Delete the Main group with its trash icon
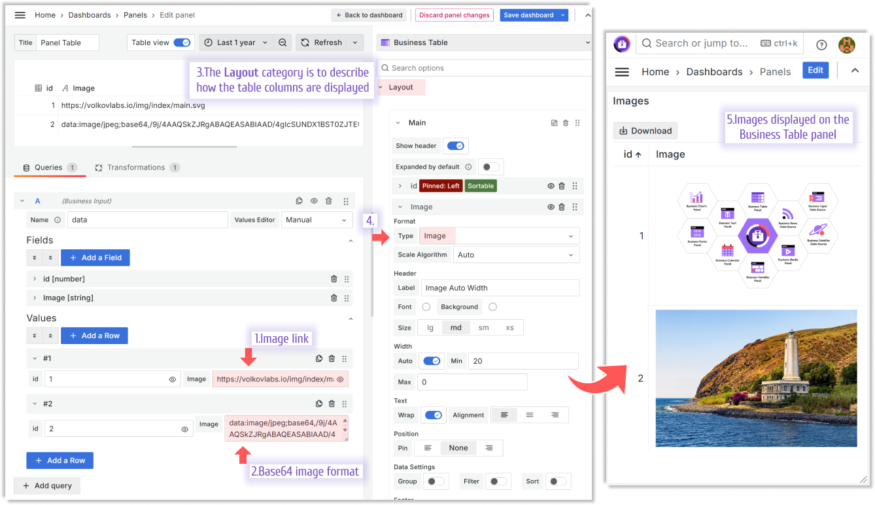Viewport: 875px width, 505px height. click(x=566, y=123)
